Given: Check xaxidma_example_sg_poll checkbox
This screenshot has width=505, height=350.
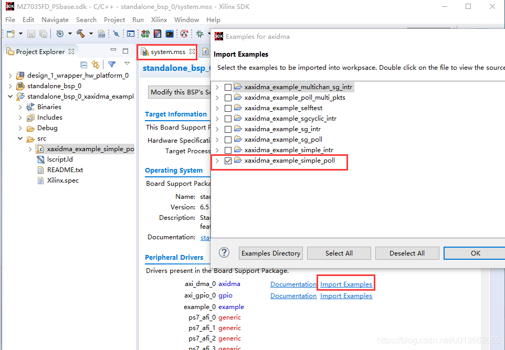Looking at the screenshot, I should click(228, 140).
